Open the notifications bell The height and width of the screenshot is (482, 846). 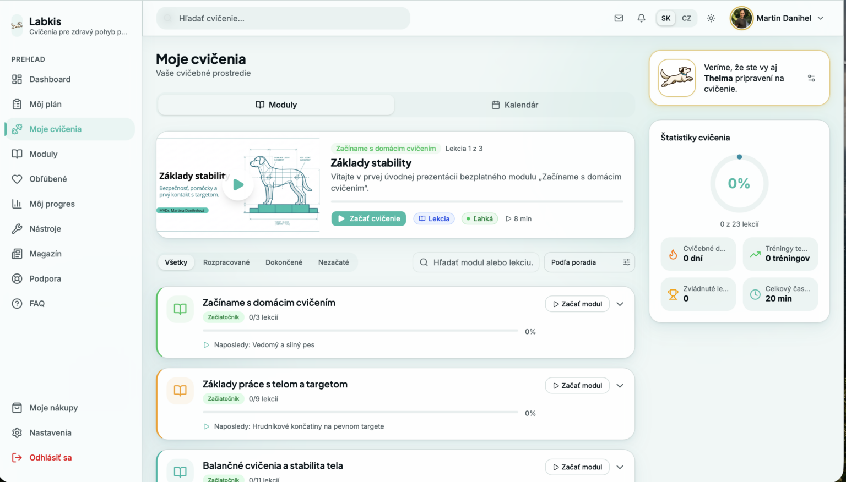tap(641, 18)
